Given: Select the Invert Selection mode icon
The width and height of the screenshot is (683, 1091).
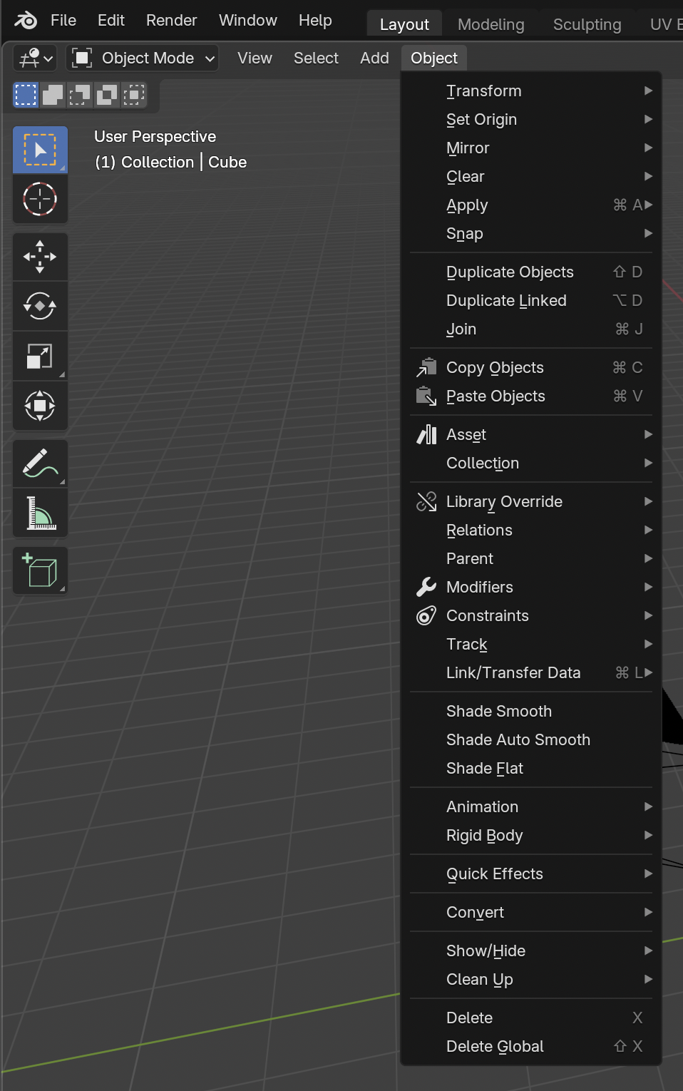Looking at the screenshot, I should 107,95.
